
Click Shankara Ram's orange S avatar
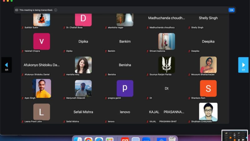tap(208, 88)
